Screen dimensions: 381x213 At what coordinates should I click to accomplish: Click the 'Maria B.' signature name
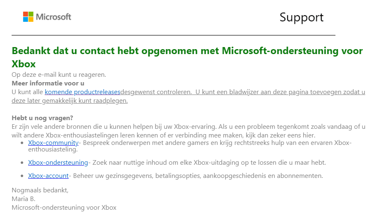tap(24, 199)
